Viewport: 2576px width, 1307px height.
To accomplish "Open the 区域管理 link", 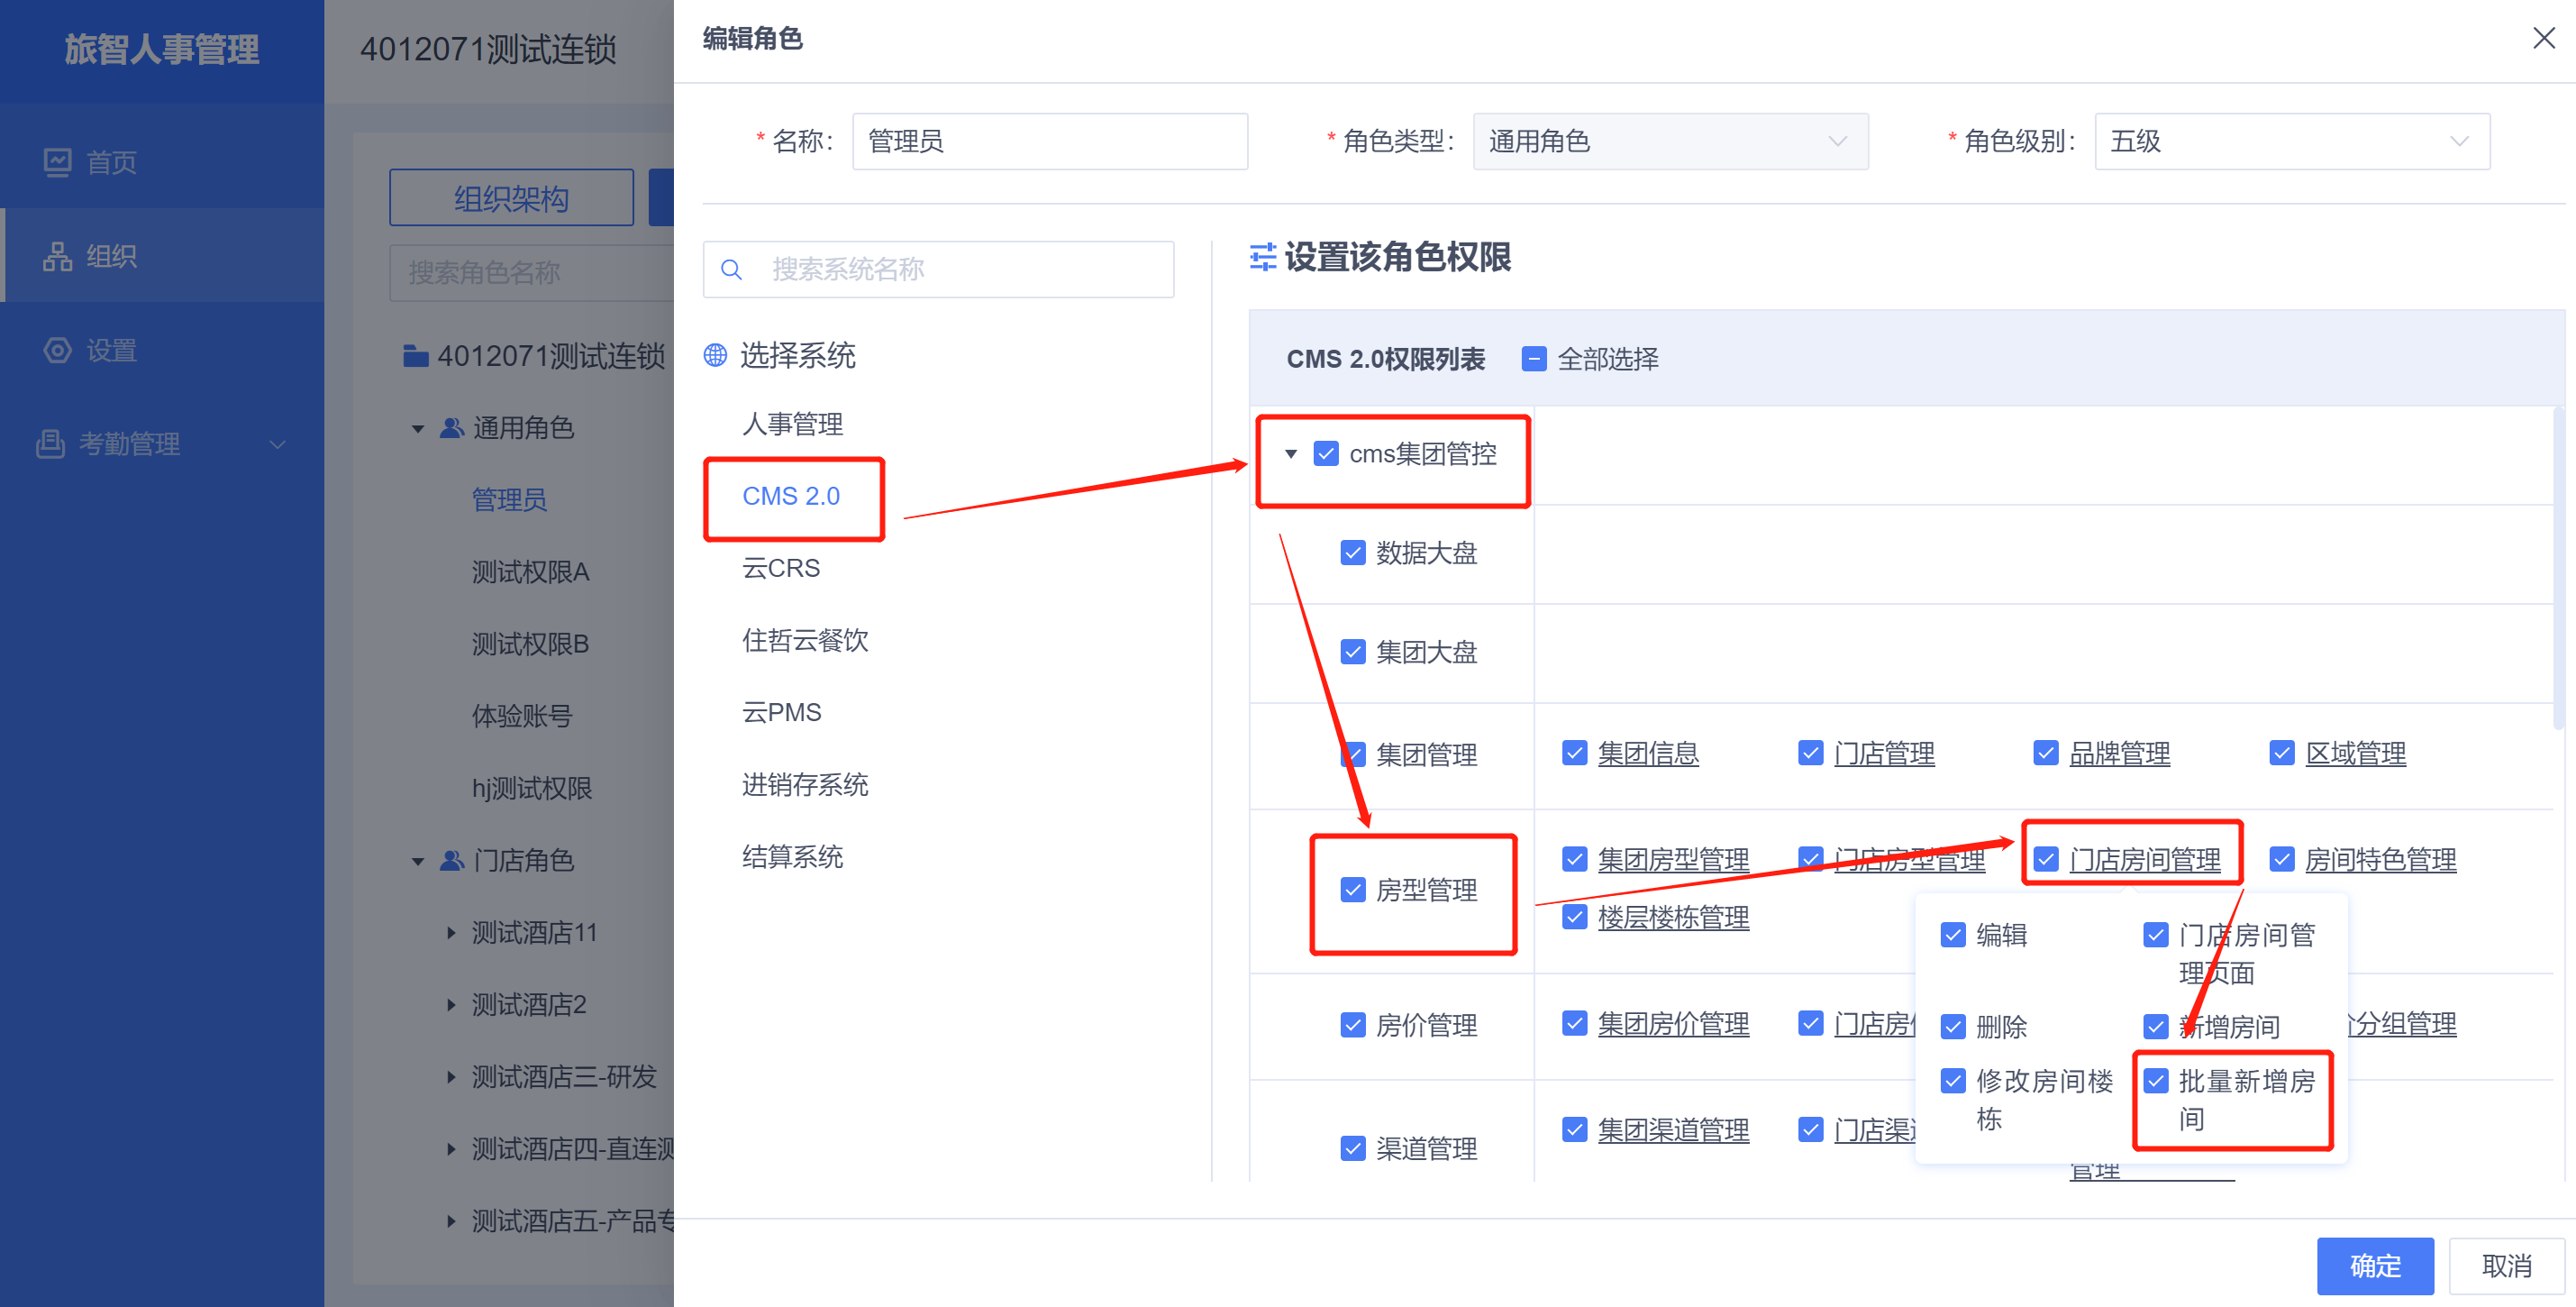I will click(x=2355, y=753).
